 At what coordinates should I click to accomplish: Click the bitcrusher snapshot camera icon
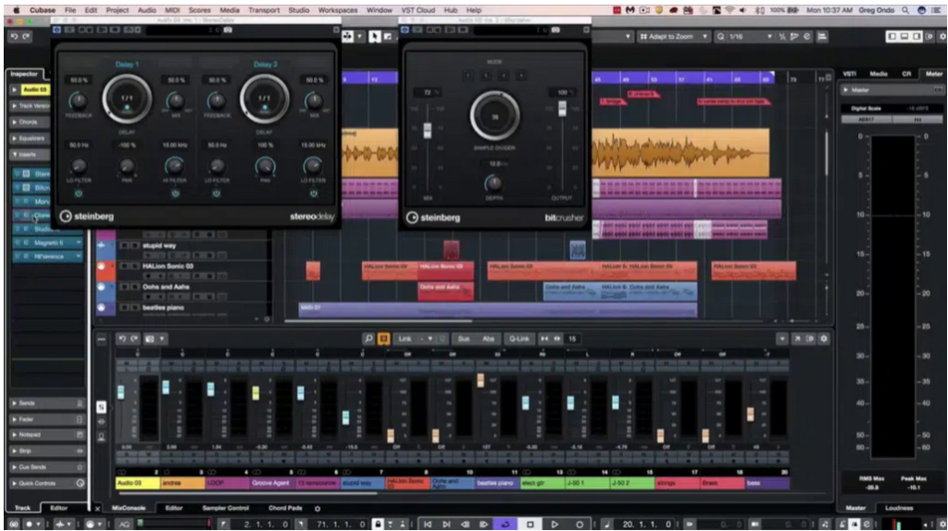555,30
